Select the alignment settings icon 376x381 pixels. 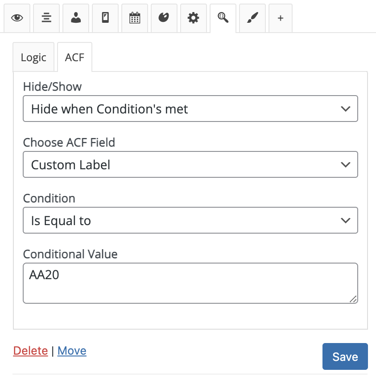(46, 17)
